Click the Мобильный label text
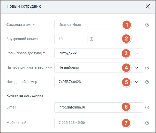156x133 pixels. 16,123
